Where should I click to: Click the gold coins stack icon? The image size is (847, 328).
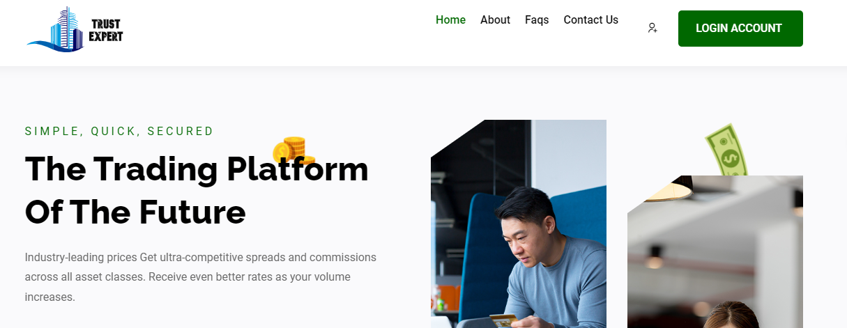293,150
